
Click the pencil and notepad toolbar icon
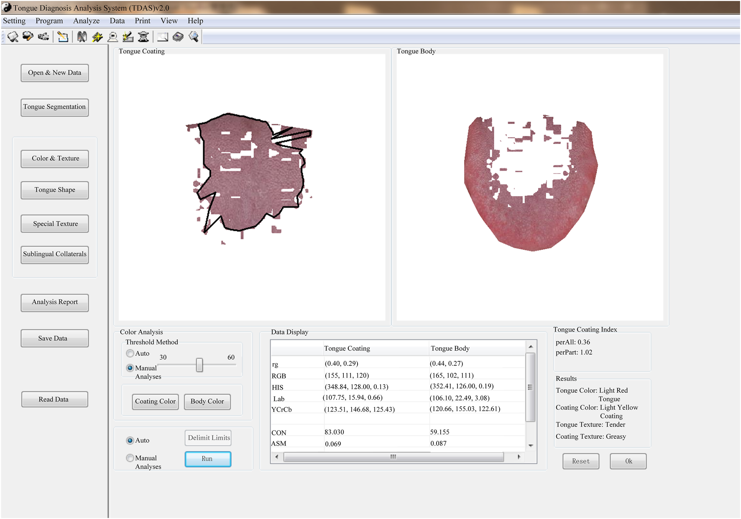tap(63, 37)
